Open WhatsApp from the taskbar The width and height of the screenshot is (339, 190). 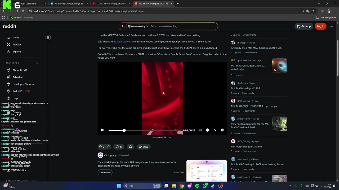205,186
